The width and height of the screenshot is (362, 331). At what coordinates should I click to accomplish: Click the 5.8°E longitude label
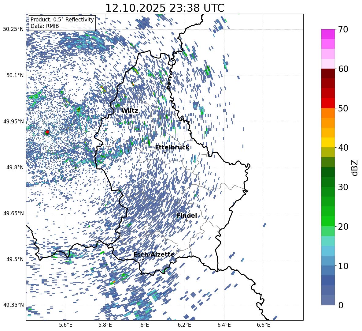click(x=105, y=325)
